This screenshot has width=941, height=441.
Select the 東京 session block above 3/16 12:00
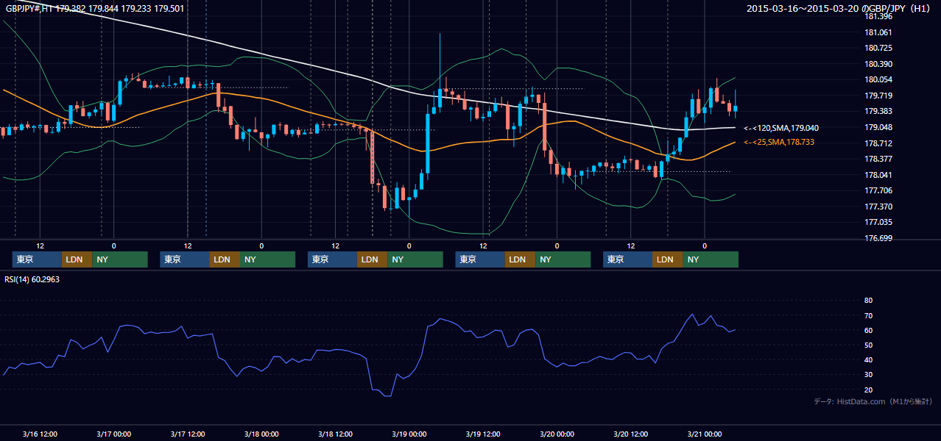(x=37, y=259)
